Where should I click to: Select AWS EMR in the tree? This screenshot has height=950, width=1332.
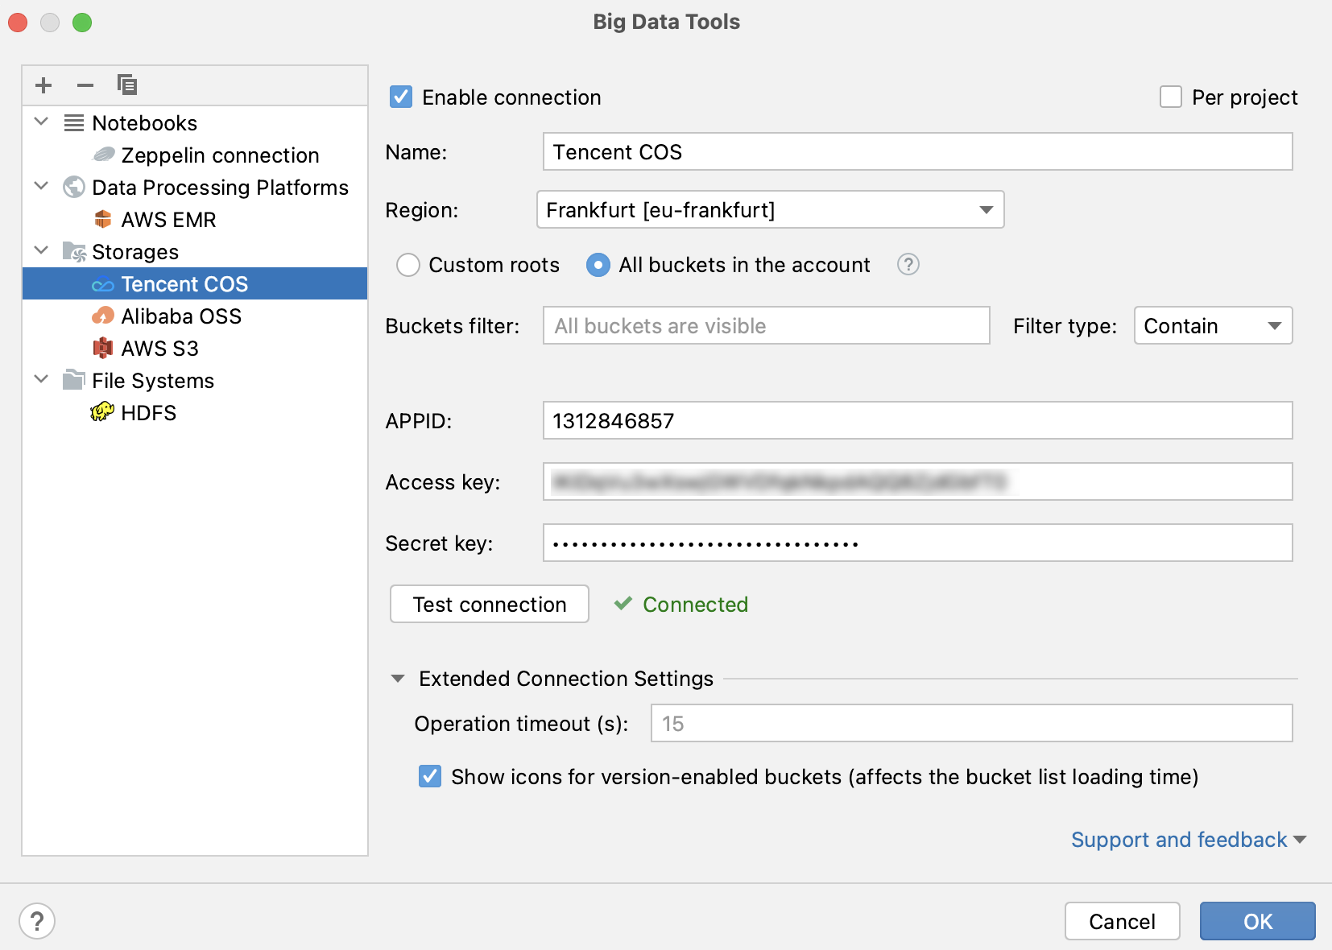pyautogui.click(x=168, y=220)
